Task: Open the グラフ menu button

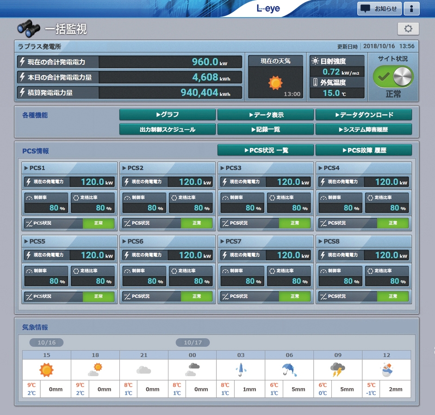Action: tap(168, 115)
